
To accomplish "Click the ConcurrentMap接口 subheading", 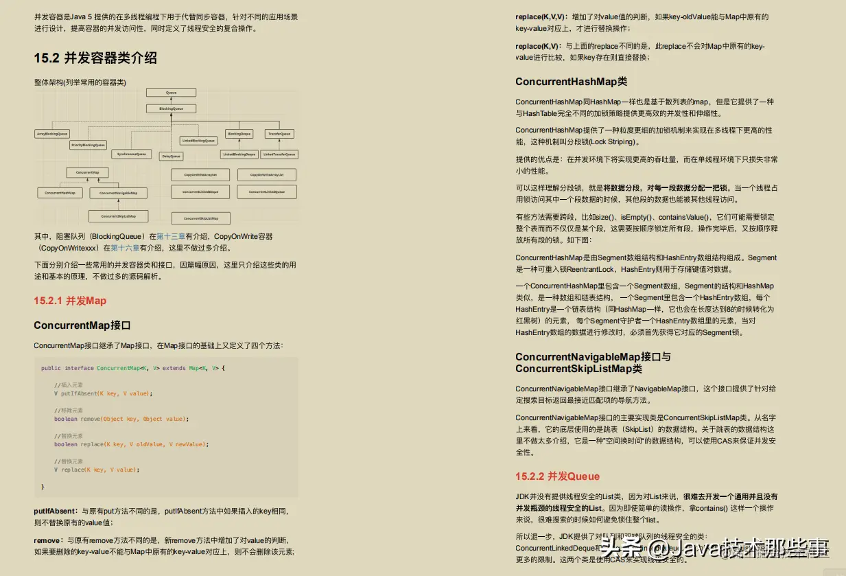I will tap(82, 325).
